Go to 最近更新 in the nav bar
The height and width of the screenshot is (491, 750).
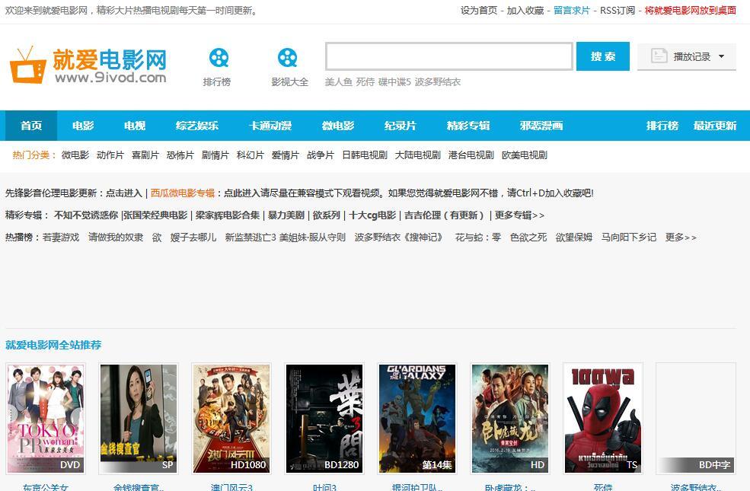click(714, 126)
